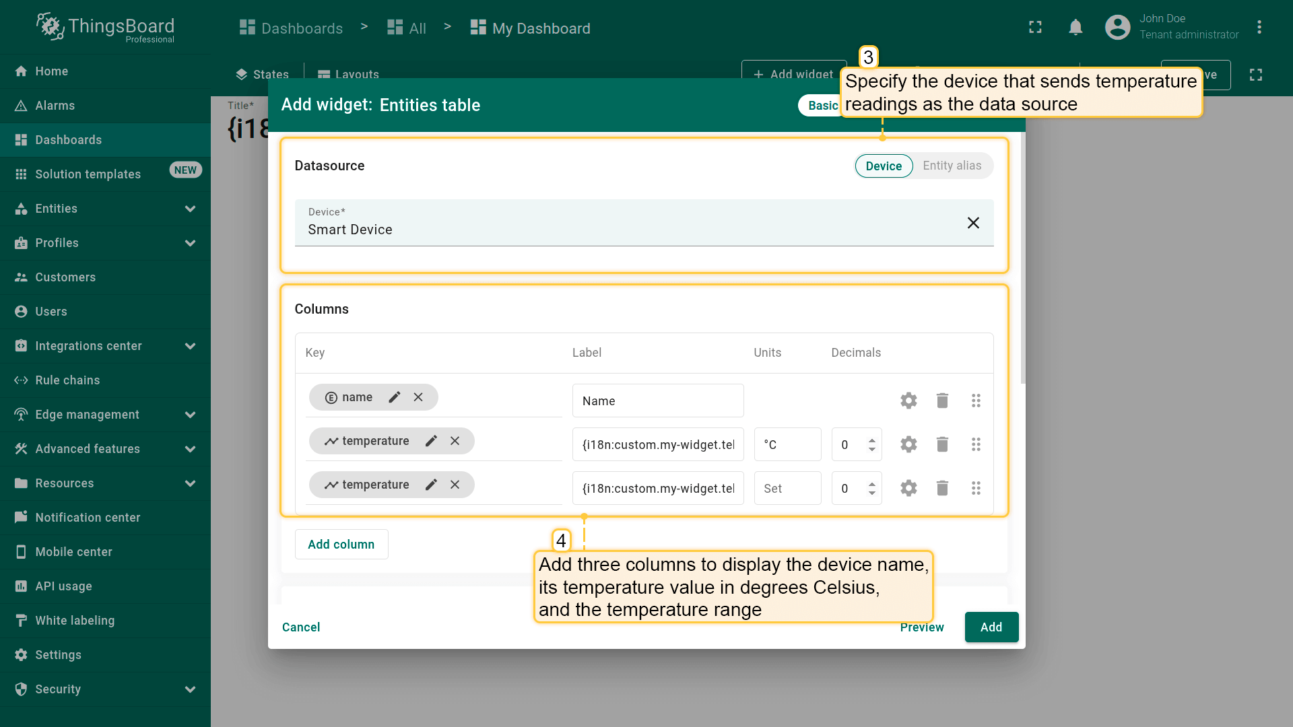The width and height of the screenshot is (1293, 727).
Task: Edit the name key pencil icon
Action: [395, 397]
